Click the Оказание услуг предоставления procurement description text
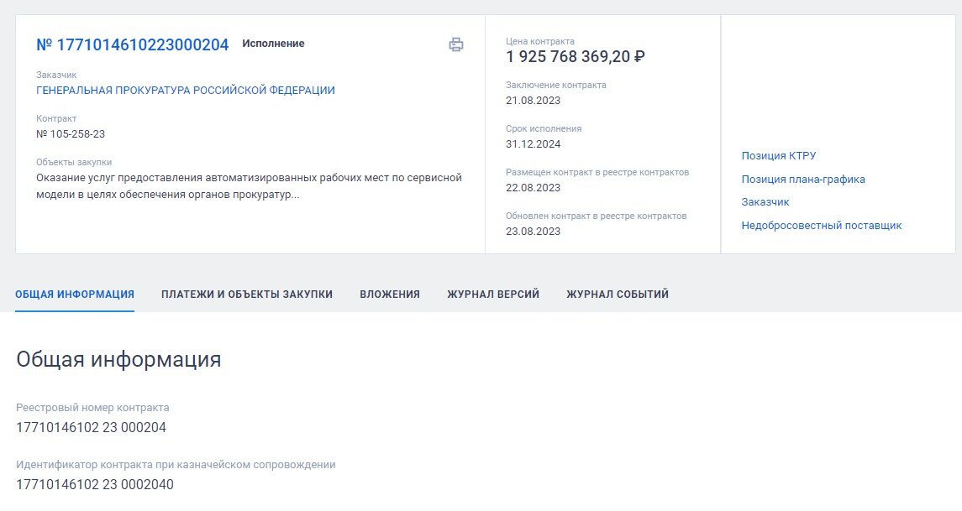The width and height of the screenshot is (962, 511). [x=249, y=186]
